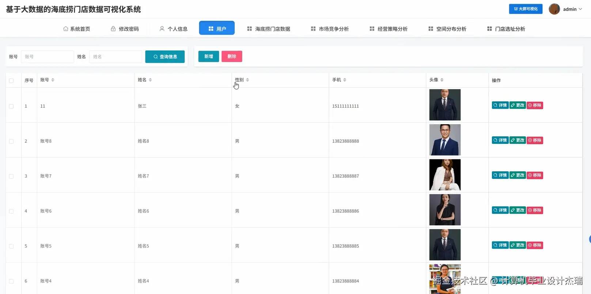Image resolution: width=591 pixels, height=294 pixels.
Task: Click the 查询信息 search button
Action: [x=165, y=57]
